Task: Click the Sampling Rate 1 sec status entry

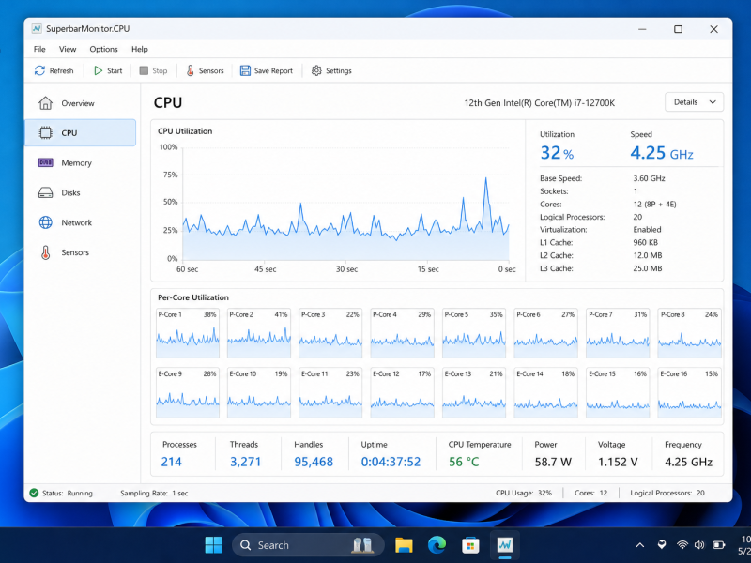Action: (154, 494)
